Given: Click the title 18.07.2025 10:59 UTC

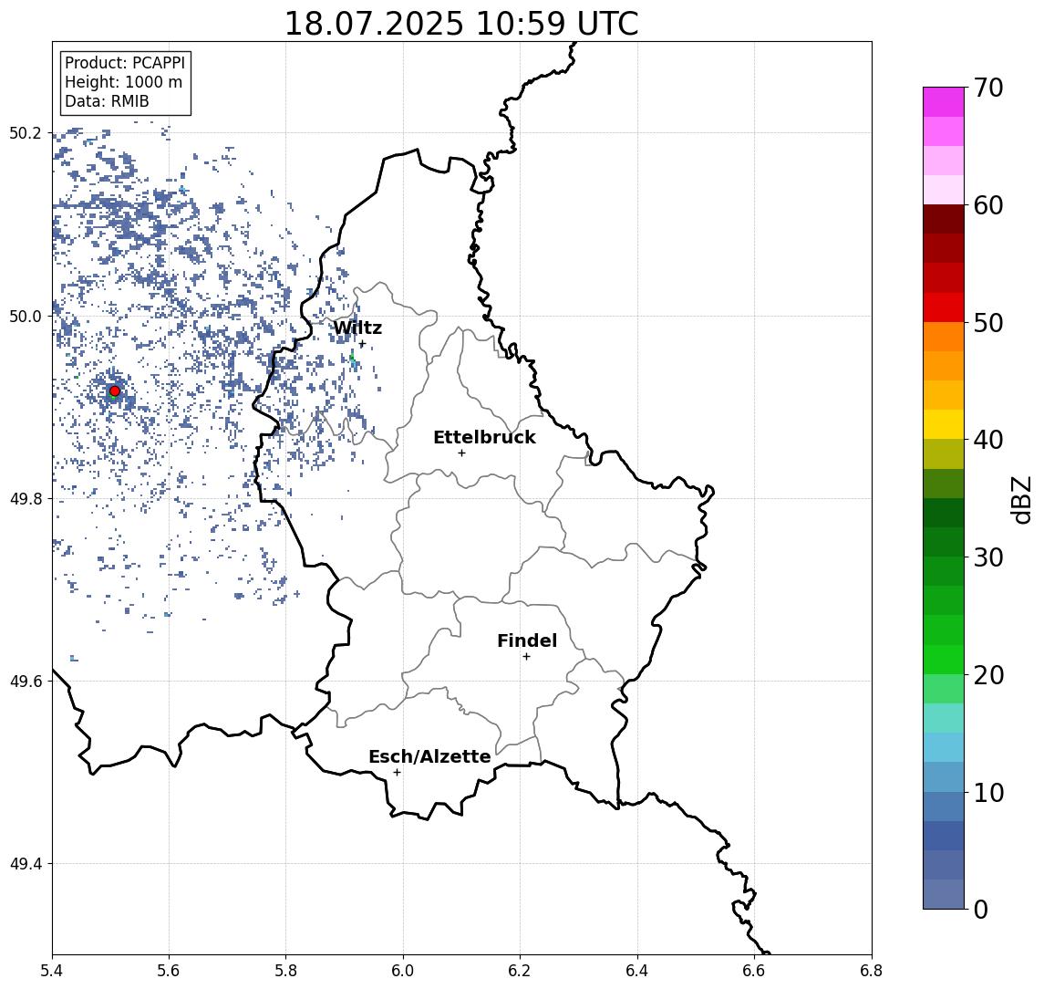Looking at the screenshot, I should [461, 24].
